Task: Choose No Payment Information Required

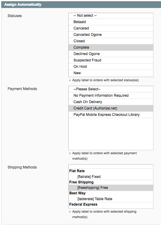Action: click(x=111, y=96)
